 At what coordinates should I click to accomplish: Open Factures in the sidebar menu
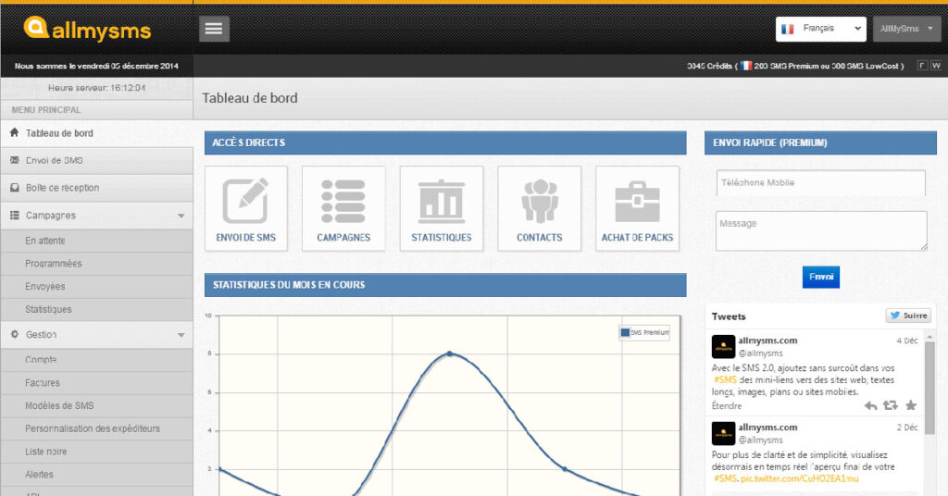click(x=43, y=382)
